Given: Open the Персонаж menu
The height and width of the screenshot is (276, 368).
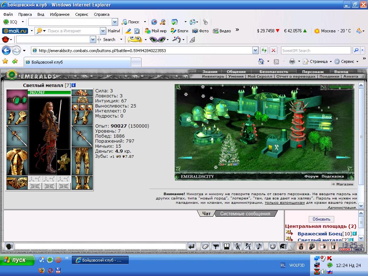Looking at the screenshot, I should [313, 72].
